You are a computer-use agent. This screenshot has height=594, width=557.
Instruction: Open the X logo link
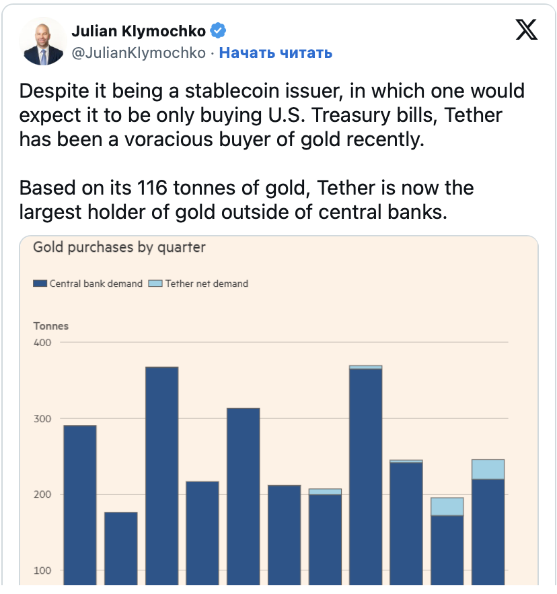point(526,30)
